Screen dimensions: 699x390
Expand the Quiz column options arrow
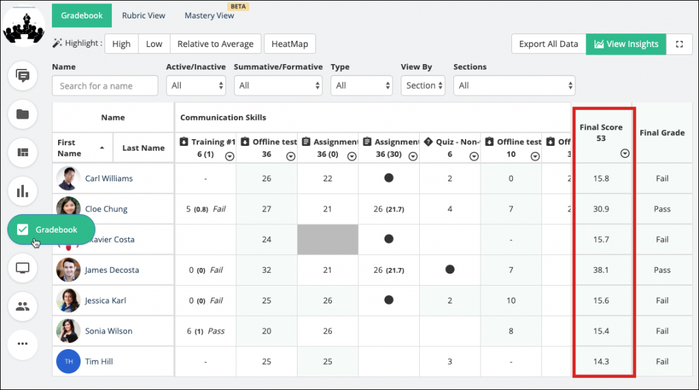474,156
